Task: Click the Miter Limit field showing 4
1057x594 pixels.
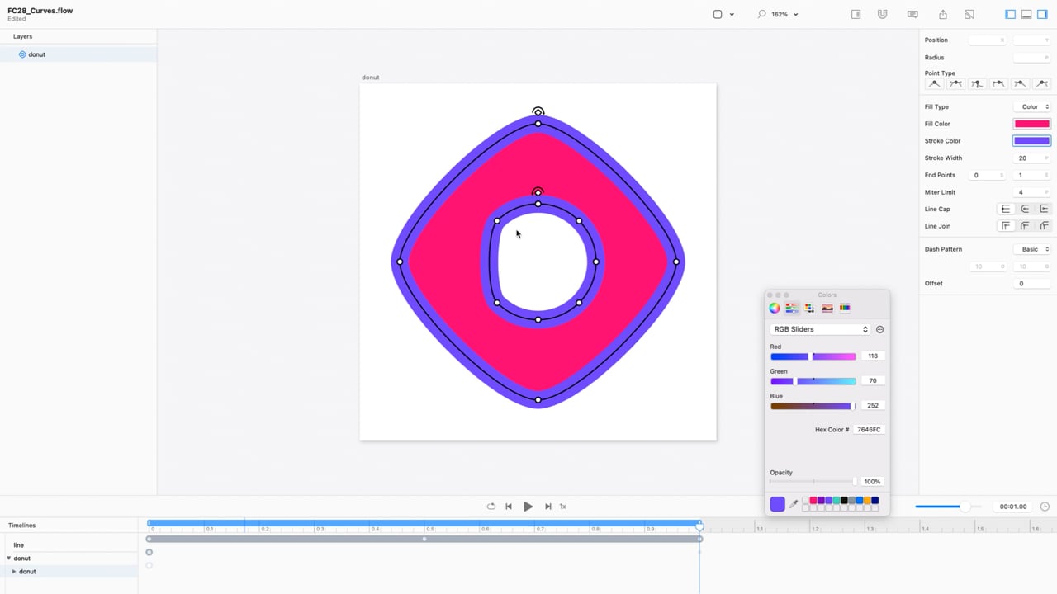Action: pyautogui.click(x=1031, y=192)
